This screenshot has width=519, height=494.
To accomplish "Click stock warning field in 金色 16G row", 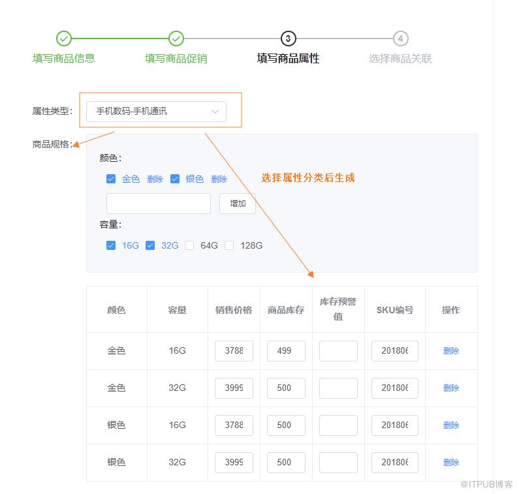I will click(x=338, y=350).
